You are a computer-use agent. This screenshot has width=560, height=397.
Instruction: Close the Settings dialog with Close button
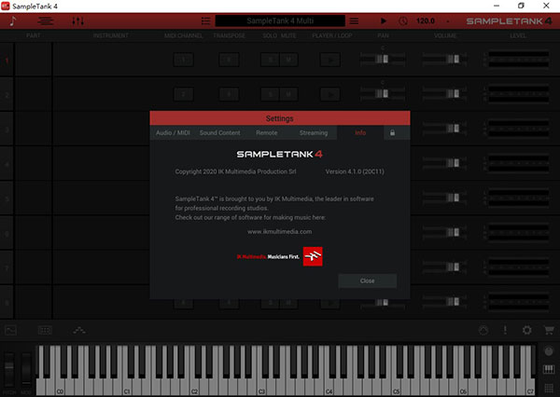(x=367, y=281)
